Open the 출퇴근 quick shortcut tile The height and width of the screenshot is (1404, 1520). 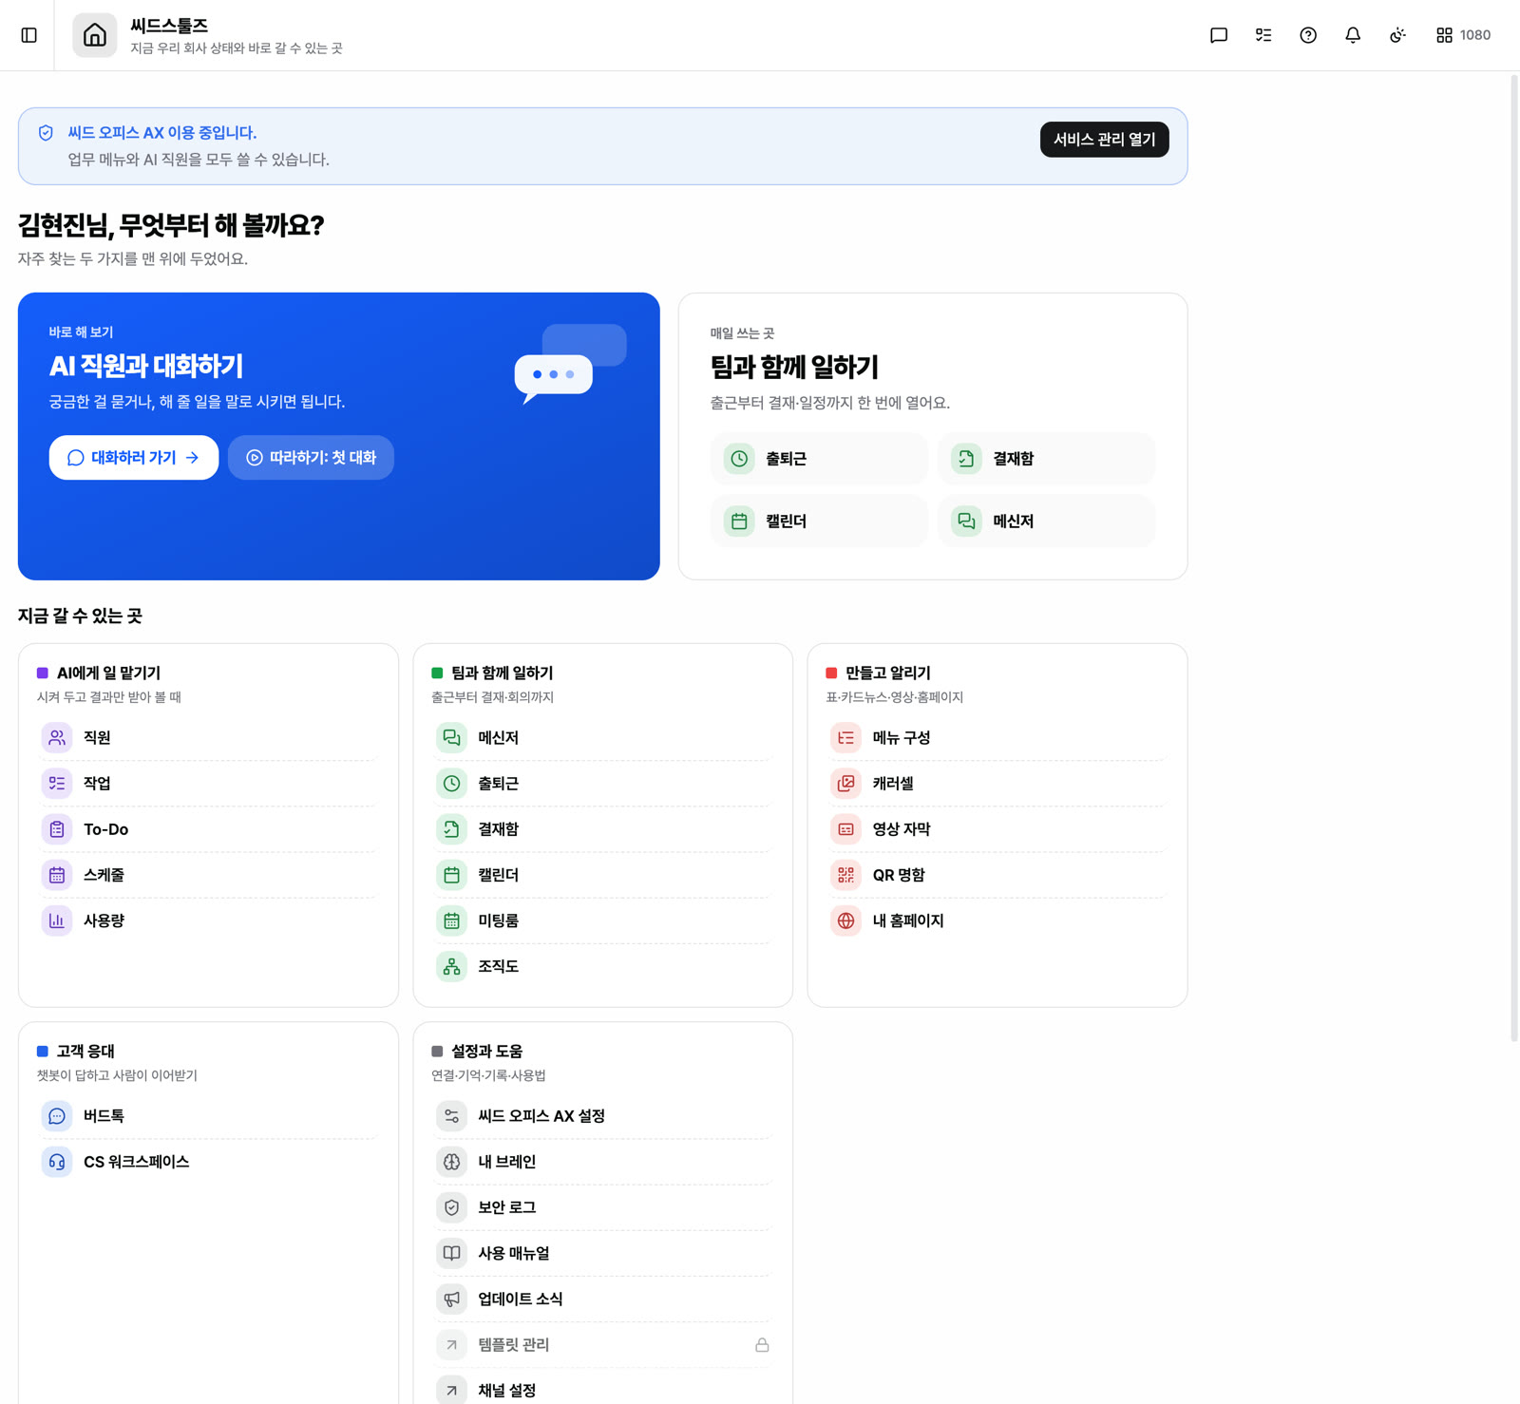coord(819,459)
